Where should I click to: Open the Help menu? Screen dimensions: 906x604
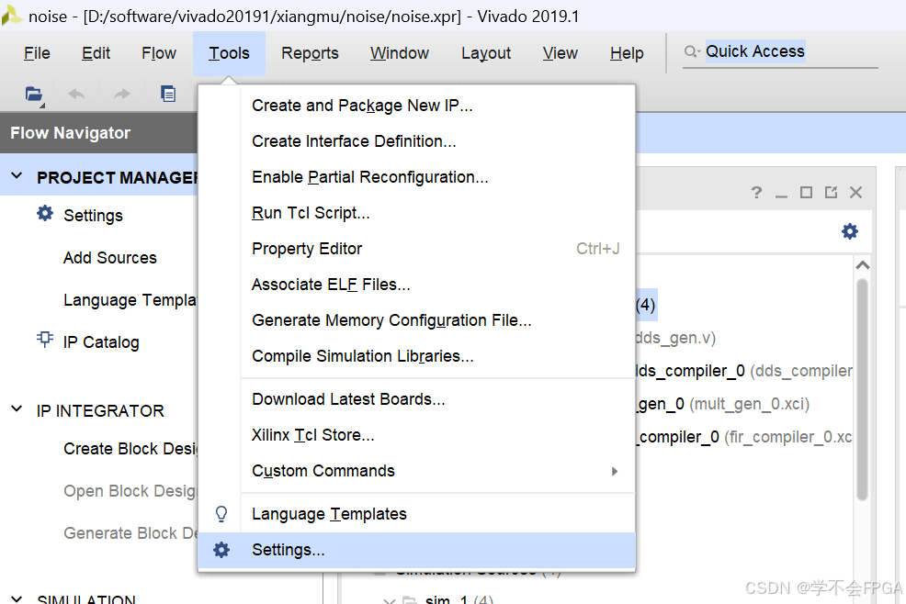tap(627, 53)
